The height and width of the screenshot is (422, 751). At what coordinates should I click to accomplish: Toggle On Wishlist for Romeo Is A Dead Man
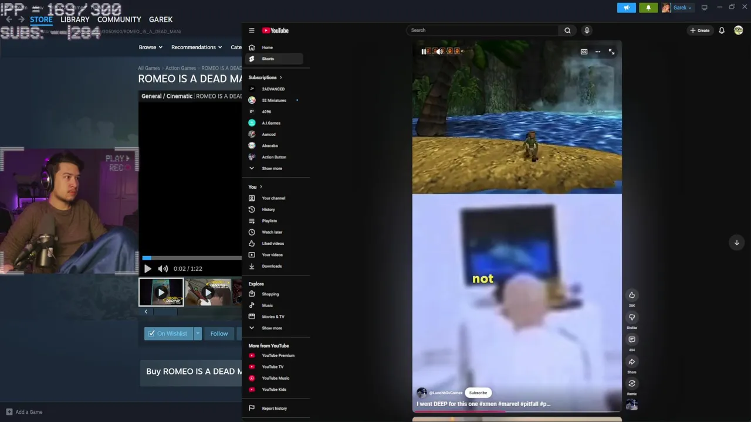coord(168,333)
